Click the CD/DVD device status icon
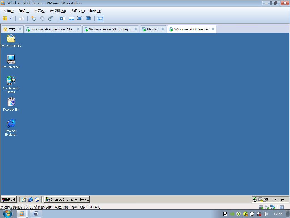Viewport: 290px width, 218px height. (267, 207)
